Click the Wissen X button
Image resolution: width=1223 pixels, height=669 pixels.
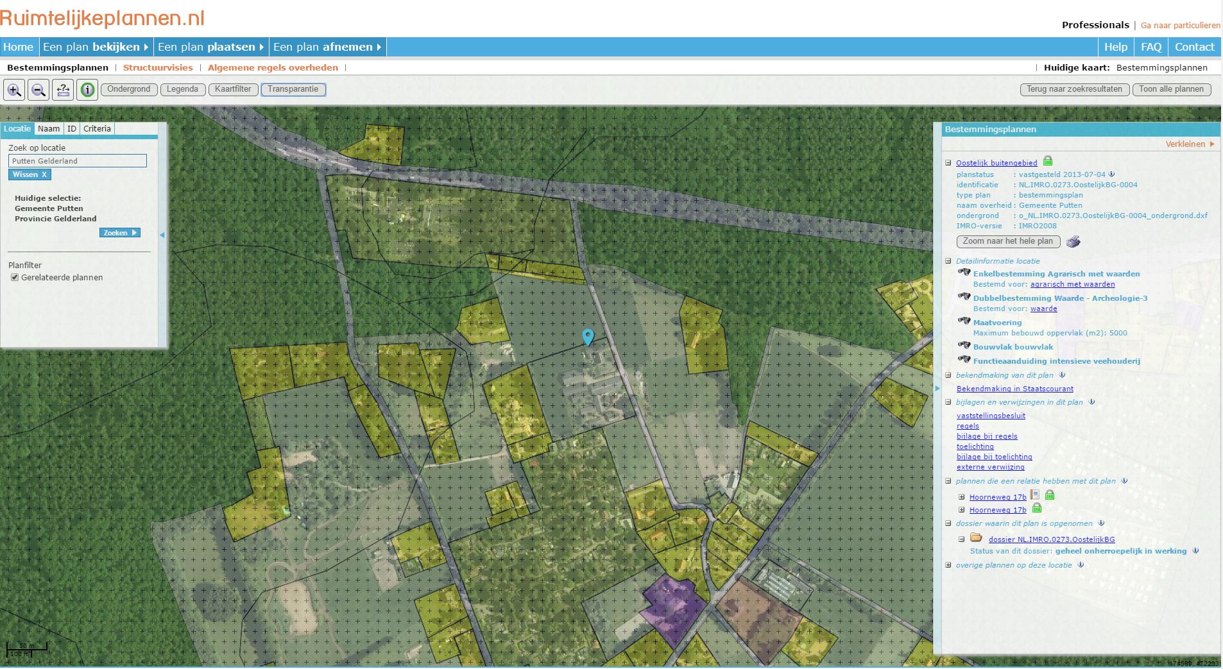point(30,174)
